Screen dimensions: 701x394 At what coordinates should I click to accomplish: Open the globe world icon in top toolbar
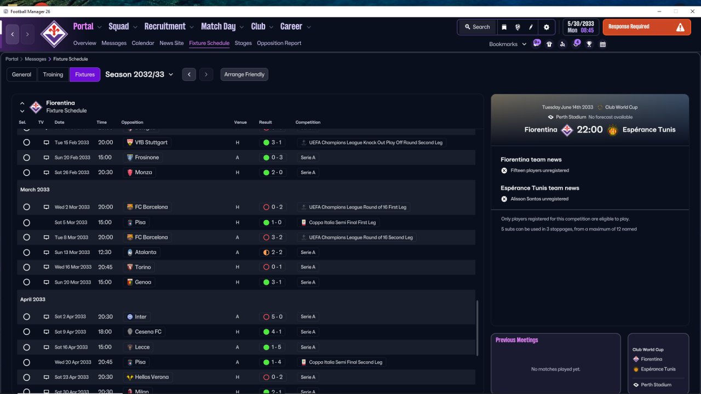(518, 27)
